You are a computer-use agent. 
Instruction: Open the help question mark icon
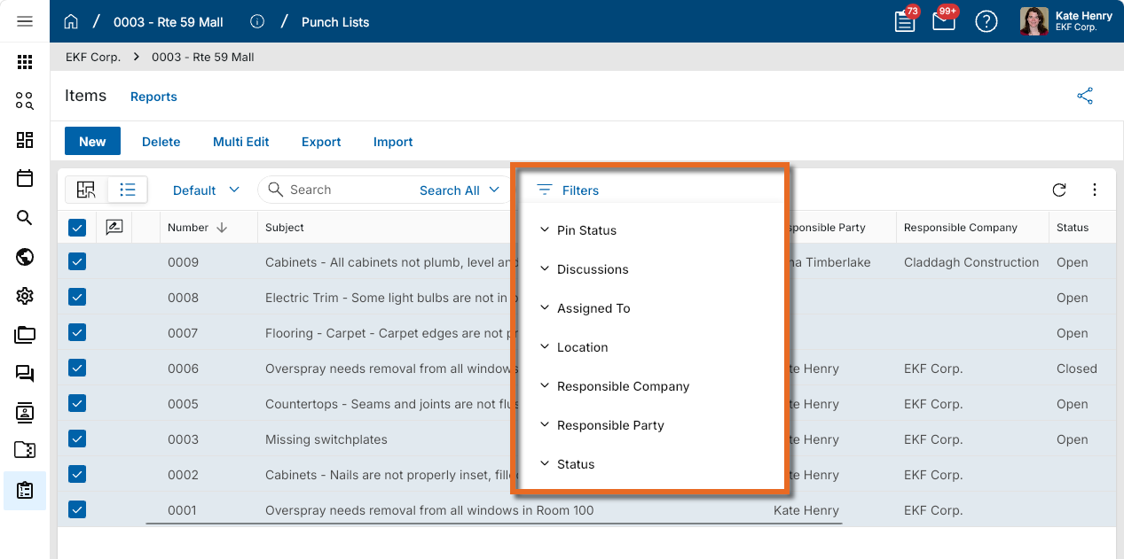point(986,21)
